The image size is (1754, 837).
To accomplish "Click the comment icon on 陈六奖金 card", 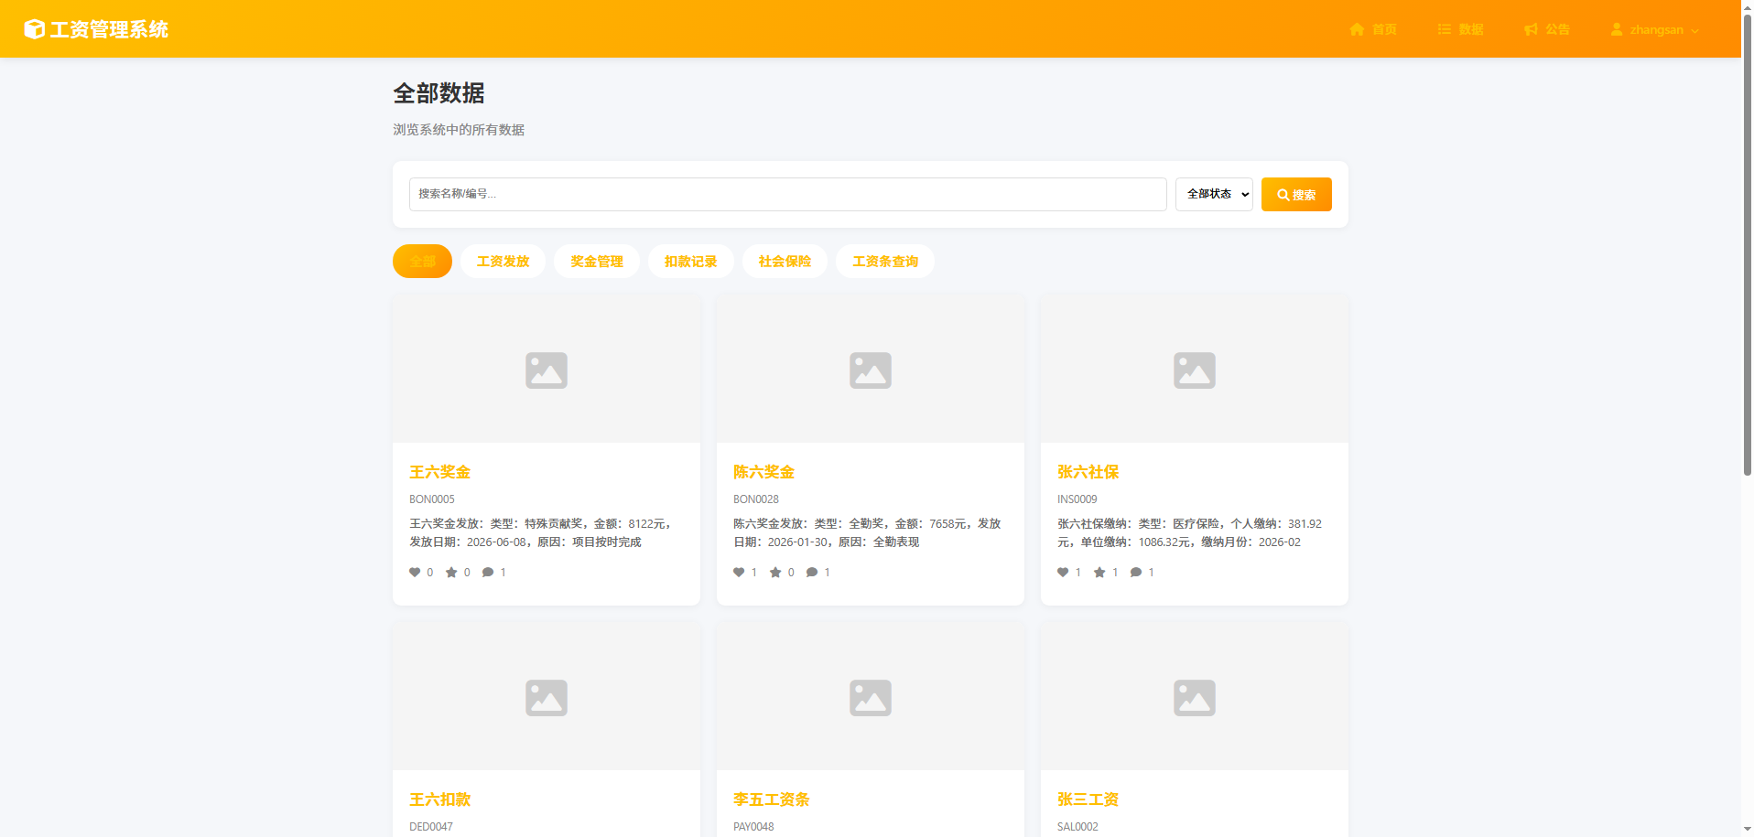I will coord(812,573).
